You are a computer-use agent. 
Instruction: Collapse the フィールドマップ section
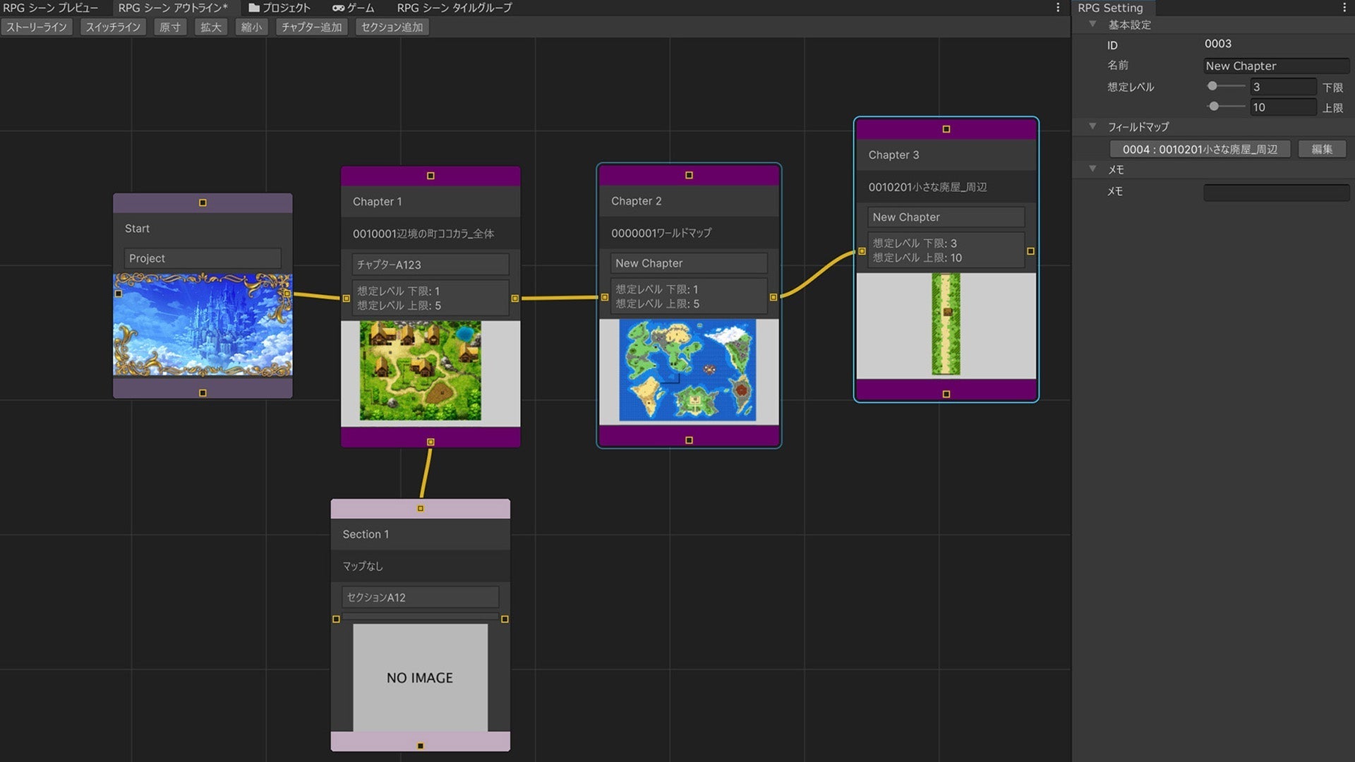1092,127
